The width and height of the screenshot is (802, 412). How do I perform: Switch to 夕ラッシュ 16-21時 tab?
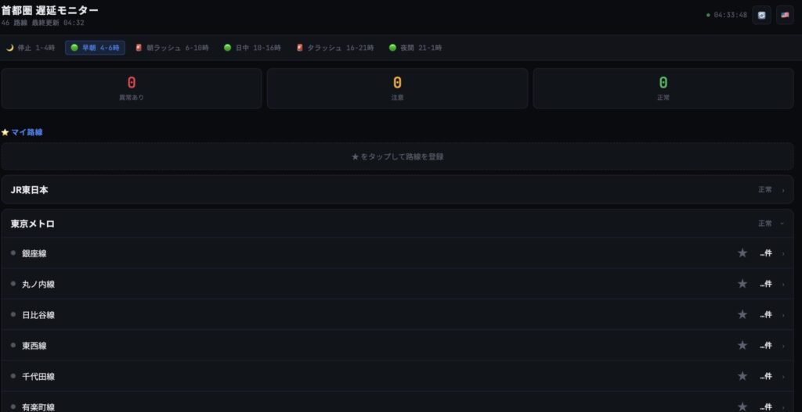pos(334,48)
